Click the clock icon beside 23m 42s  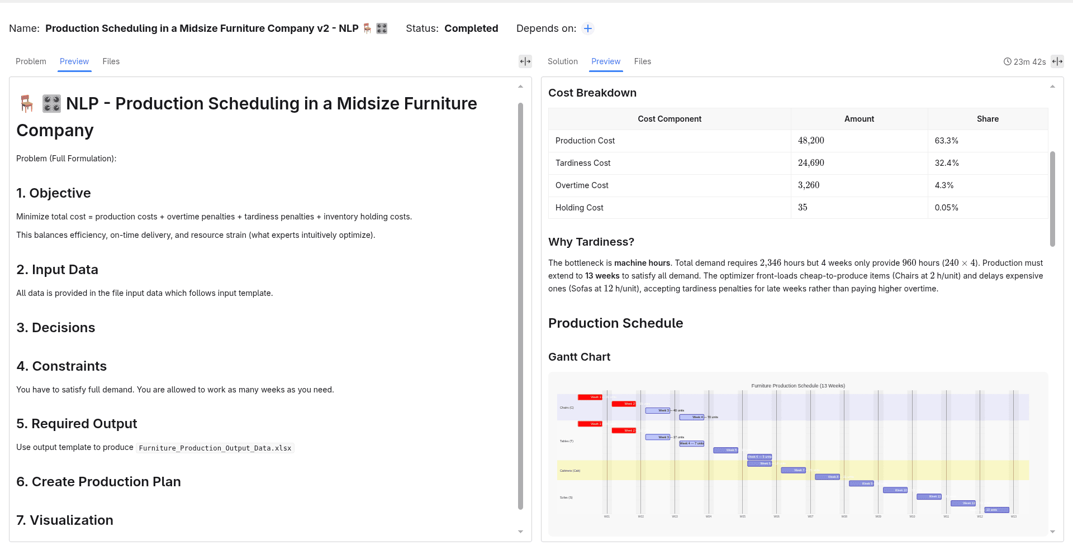1008,62
